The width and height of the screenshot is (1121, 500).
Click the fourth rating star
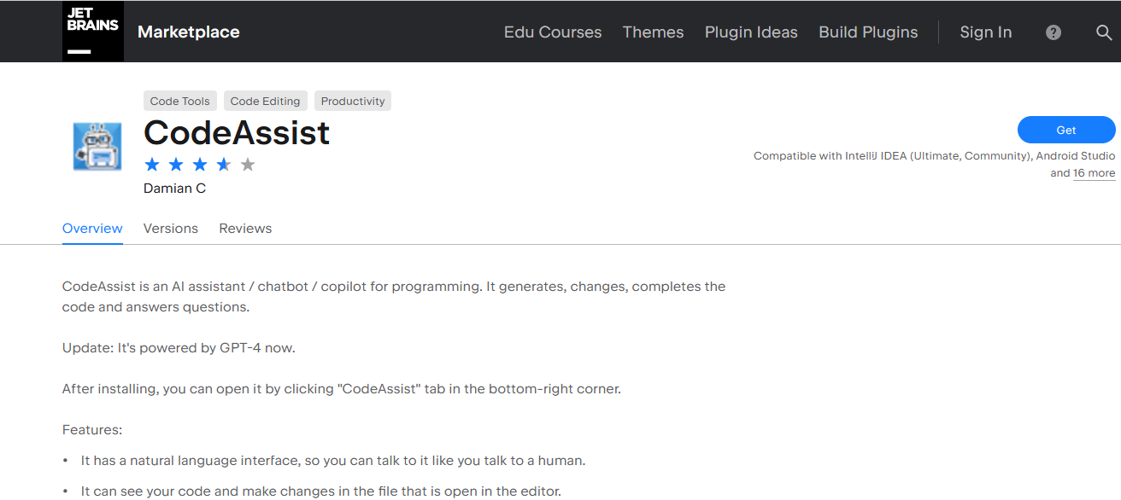tap(224, 164)
